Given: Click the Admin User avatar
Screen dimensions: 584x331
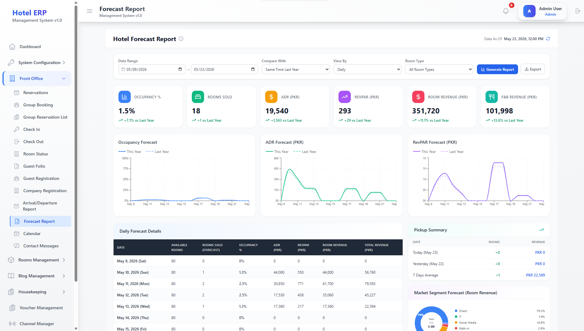Looking at the screenshot, I should point(529,11).
